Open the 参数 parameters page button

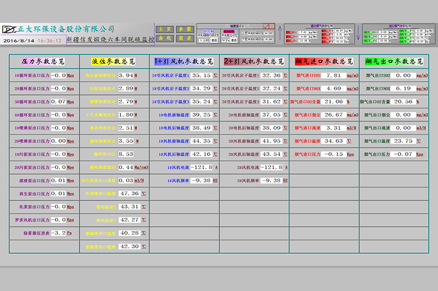185,29
